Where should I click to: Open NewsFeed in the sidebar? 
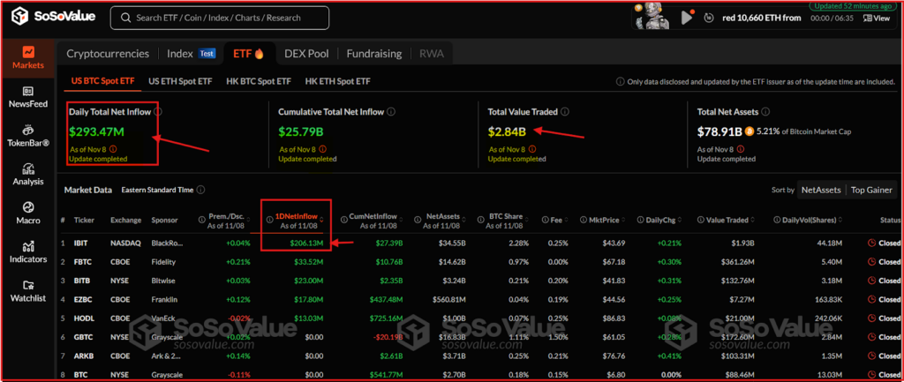(28, 97)
